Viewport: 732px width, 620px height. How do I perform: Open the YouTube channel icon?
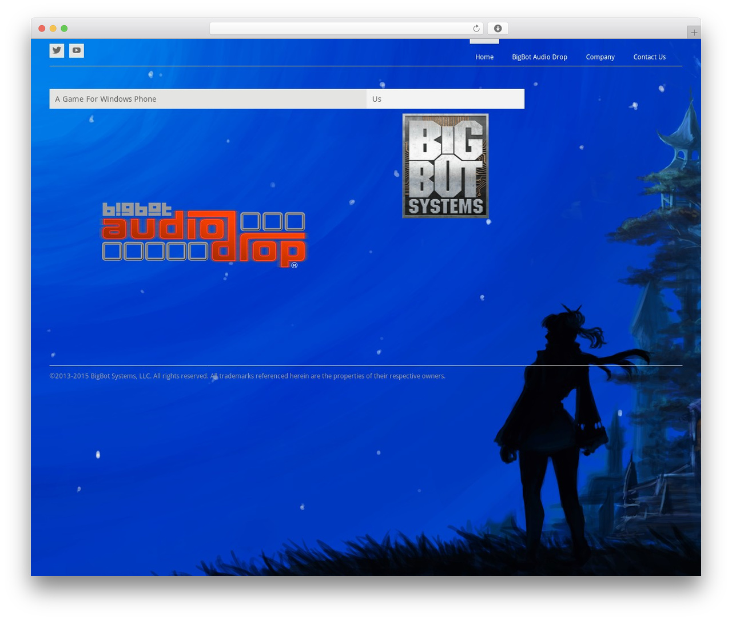[x=77, y=50]
